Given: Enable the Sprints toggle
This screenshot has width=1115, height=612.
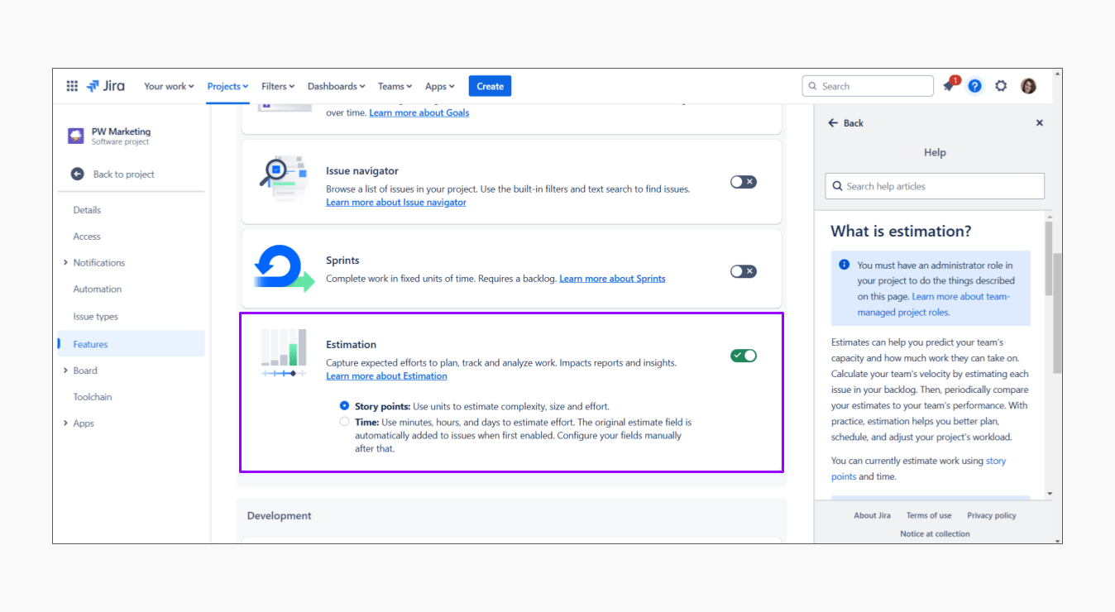Looking at the screenshot, I should [743, 271].
